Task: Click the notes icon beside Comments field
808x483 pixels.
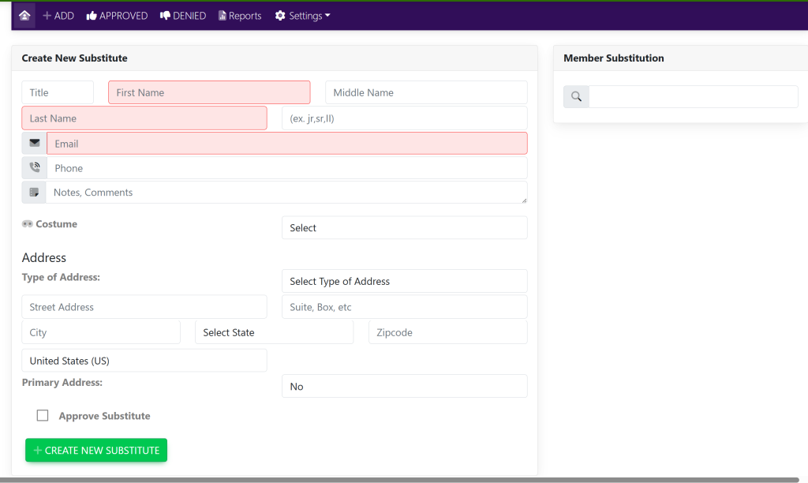Action: click(34, 193)
